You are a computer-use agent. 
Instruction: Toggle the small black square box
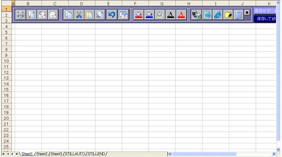click(247, 12)
